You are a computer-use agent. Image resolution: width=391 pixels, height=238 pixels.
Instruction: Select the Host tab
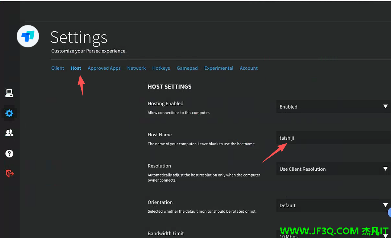point(76,68)
